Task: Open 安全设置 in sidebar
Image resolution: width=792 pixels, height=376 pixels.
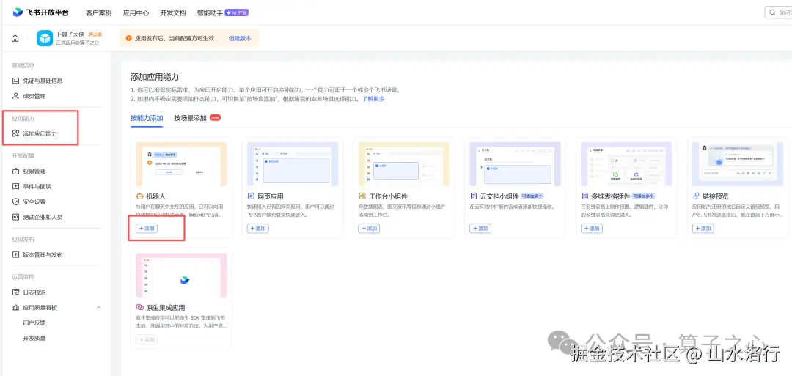Action: pos(34,202)
